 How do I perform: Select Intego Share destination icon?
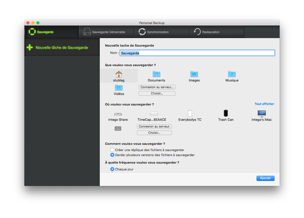coord(118,114)
